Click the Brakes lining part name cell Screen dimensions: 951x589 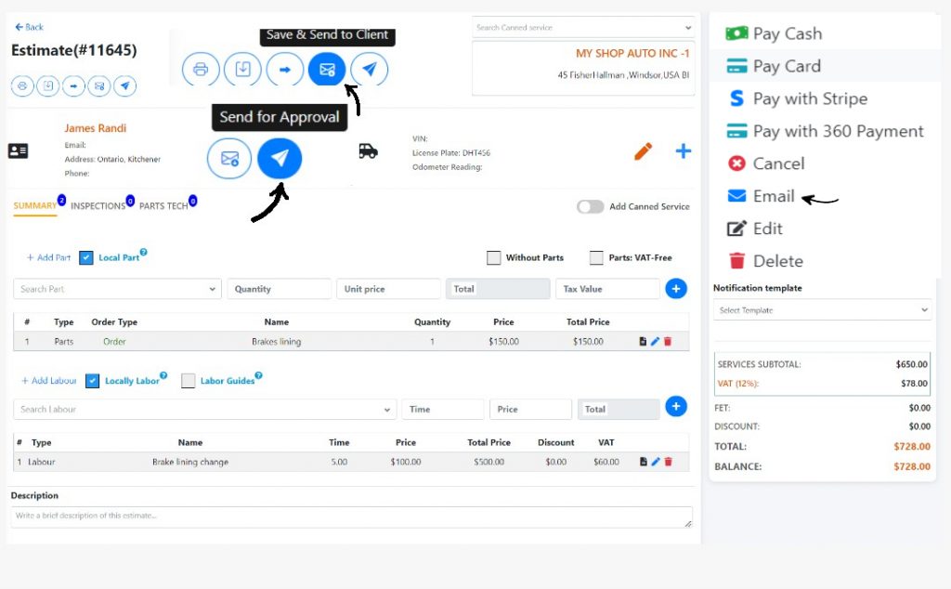pyautogui.click(x=276, y=342)
